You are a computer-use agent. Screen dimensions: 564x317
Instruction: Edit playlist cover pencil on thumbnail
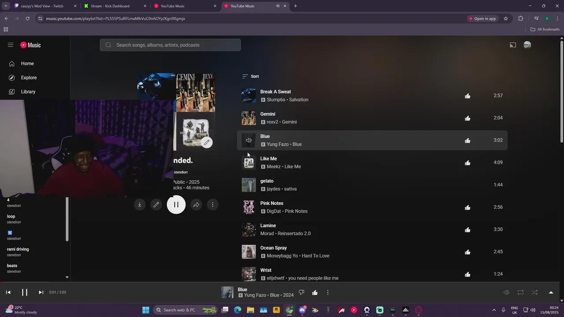[207, 142]
